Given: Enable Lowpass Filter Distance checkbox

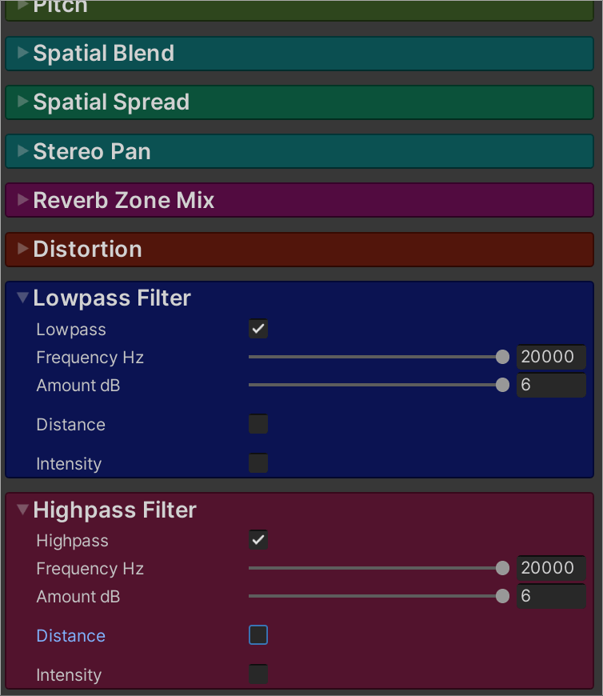Looking at the screenshot, I should coord(258,424).
